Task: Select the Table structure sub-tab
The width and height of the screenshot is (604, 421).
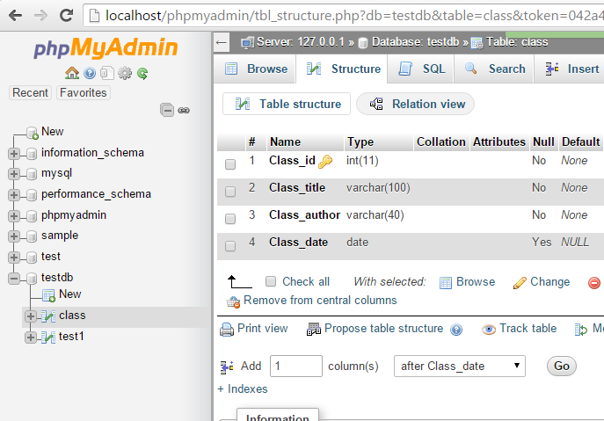Action: [x=287, y=104]
